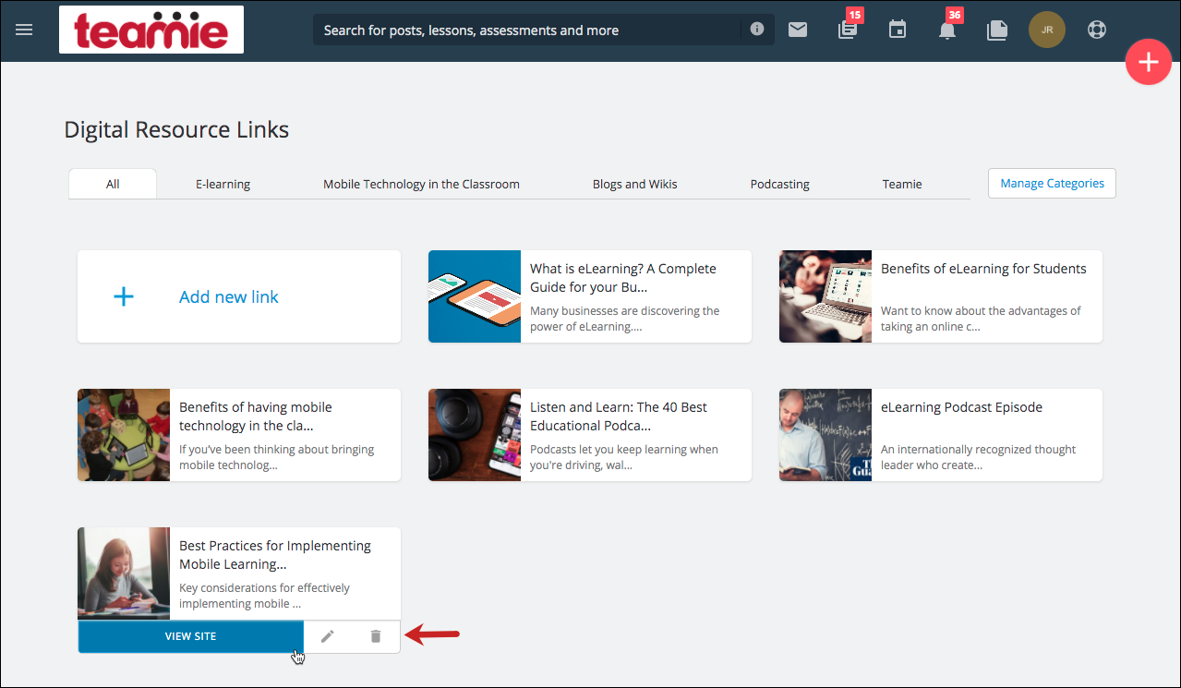Open the stacked documents icon in the top bar
The image size is (1181, 688).
[997, 30]
